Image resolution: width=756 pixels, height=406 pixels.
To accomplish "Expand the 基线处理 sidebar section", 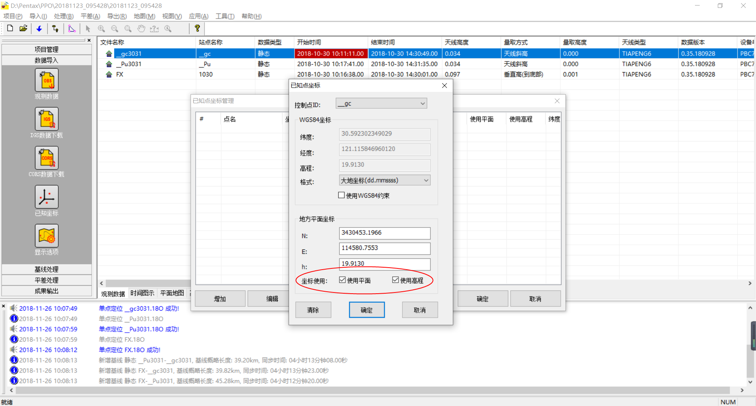I will pos(46,269).
